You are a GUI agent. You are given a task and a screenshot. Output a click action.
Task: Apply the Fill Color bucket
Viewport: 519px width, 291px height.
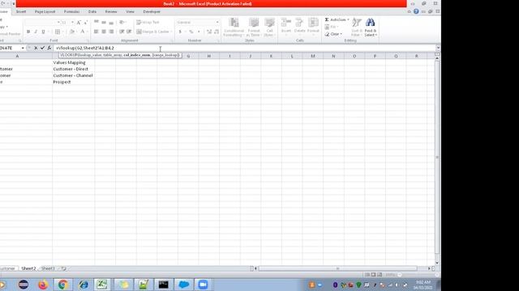click(x=72, y=32)
